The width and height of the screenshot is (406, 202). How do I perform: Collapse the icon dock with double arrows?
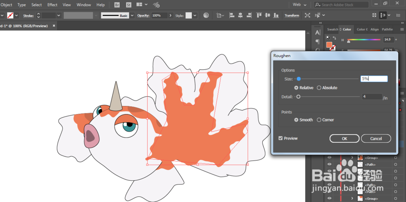pyautogui.click(x=321, y=23)
